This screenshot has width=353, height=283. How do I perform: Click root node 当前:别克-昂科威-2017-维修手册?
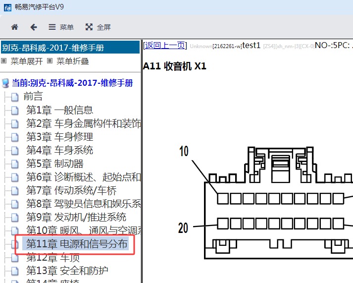[x=72, y=83]
